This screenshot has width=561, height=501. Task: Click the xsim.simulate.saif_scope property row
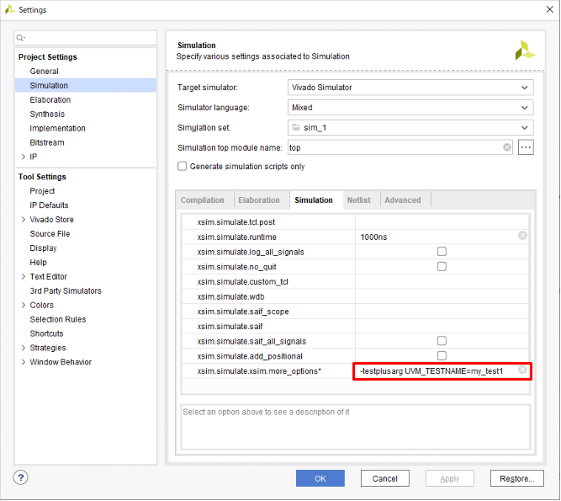(x=355, y=312)
